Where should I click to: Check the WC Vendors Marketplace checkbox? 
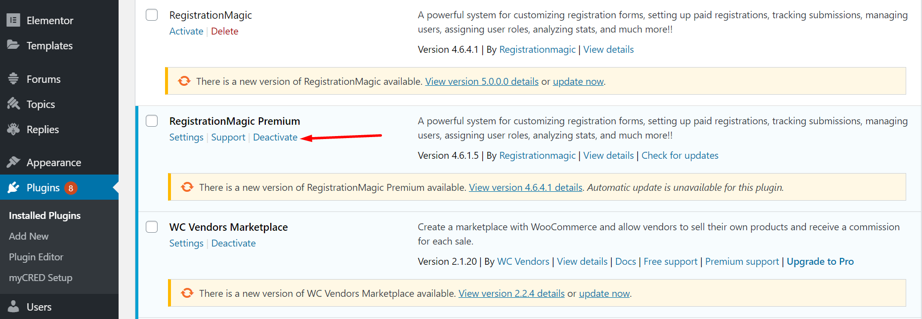pos(152,227)
